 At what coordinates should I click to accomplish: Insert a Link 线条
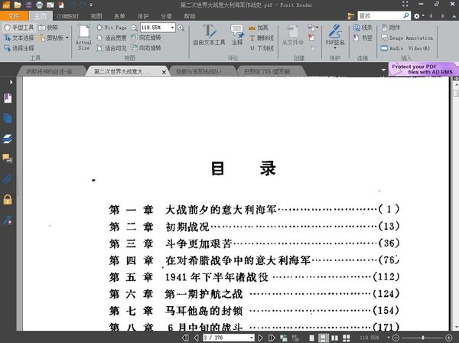(x=363, y=28)
